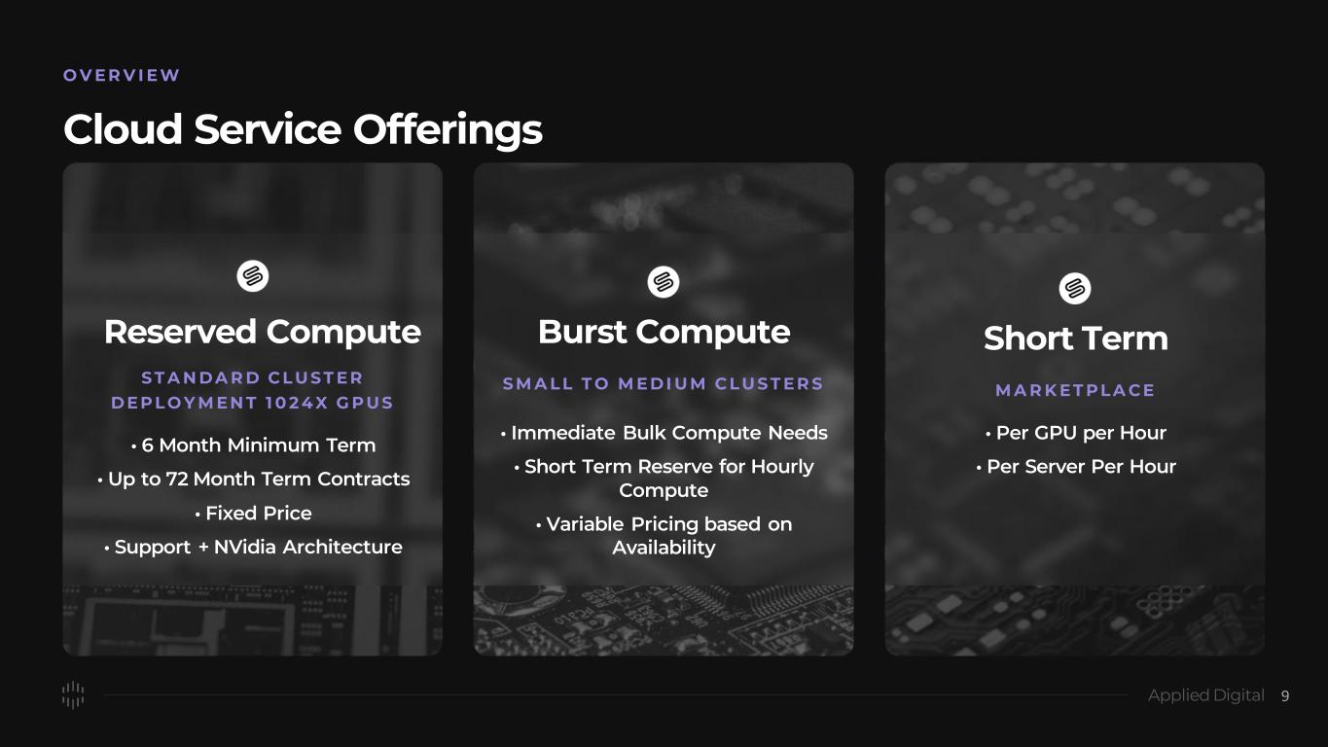
Task: Click the Cloud Service Offerings title
Action: [303, 129]
